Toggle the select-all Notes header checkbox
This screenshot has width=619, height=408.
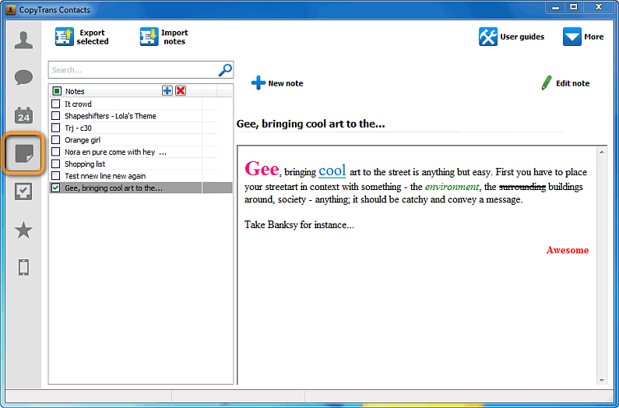coord(57,91)
